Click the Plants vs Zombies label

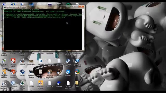click(x=22, y=54)
